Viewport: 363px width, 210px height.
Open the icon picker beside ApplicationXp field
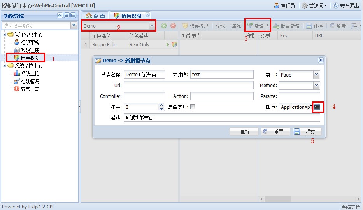click(317, 107)
